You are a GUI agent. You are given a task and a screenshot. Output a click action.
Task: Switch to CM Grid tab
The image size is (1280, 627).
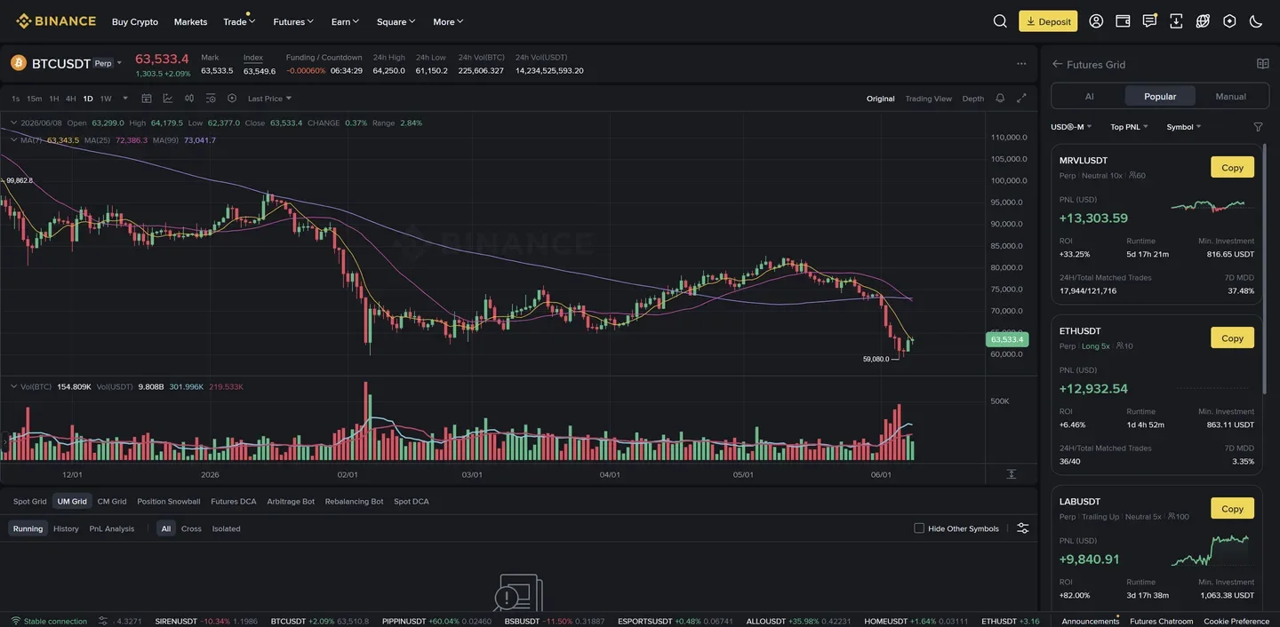click(112, 501)
